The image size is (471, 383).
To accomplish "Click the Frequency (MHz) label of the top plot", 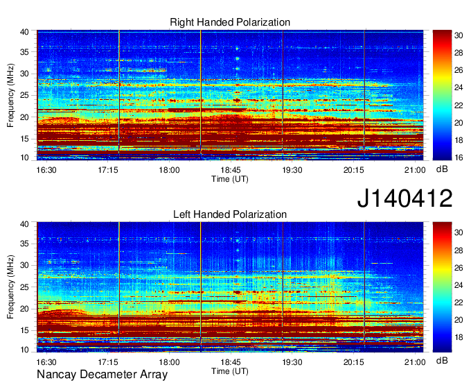I will click(x=10, y=95).
